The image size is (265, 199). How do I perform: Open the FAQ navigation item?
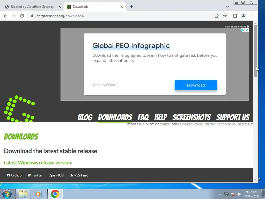click(143, 117)
